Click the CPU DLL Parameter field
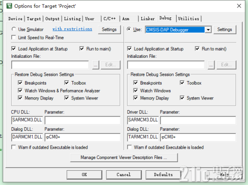 click(82, 120)
